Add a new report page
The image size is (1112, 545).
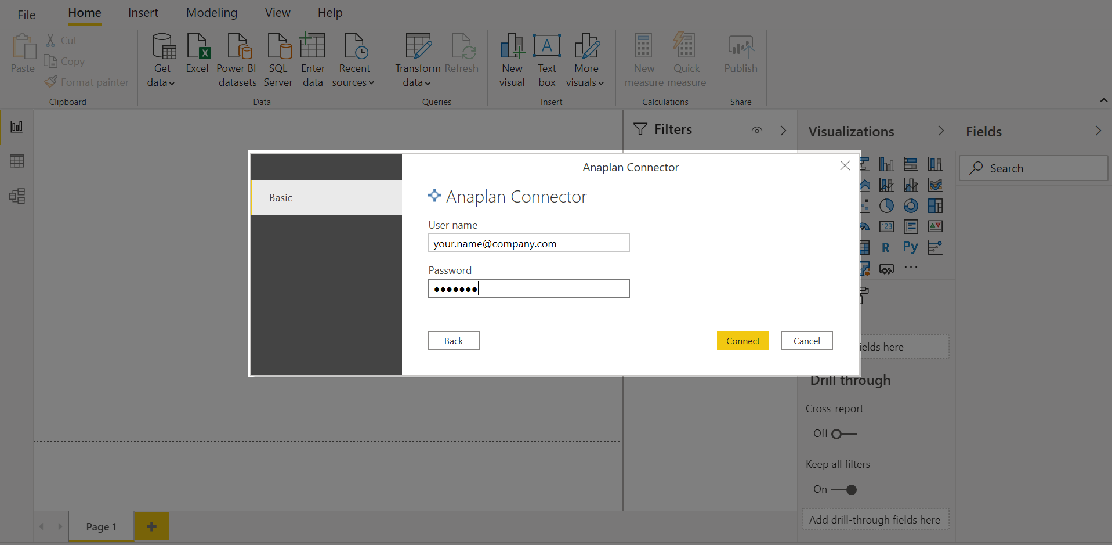[x=151, y=526]
